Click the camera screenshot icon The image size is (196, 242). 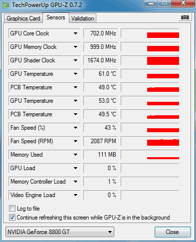point(185,17)
